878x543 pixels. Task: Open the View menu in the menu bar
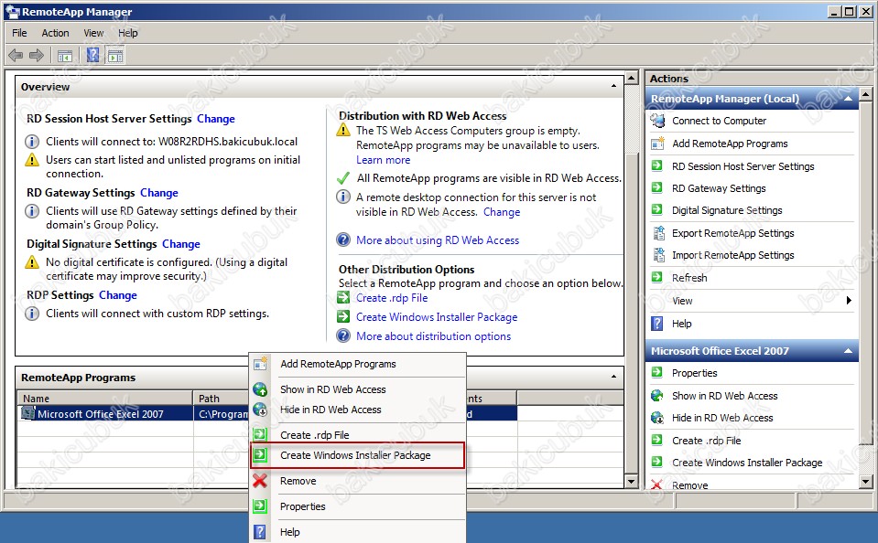[93, 33]
